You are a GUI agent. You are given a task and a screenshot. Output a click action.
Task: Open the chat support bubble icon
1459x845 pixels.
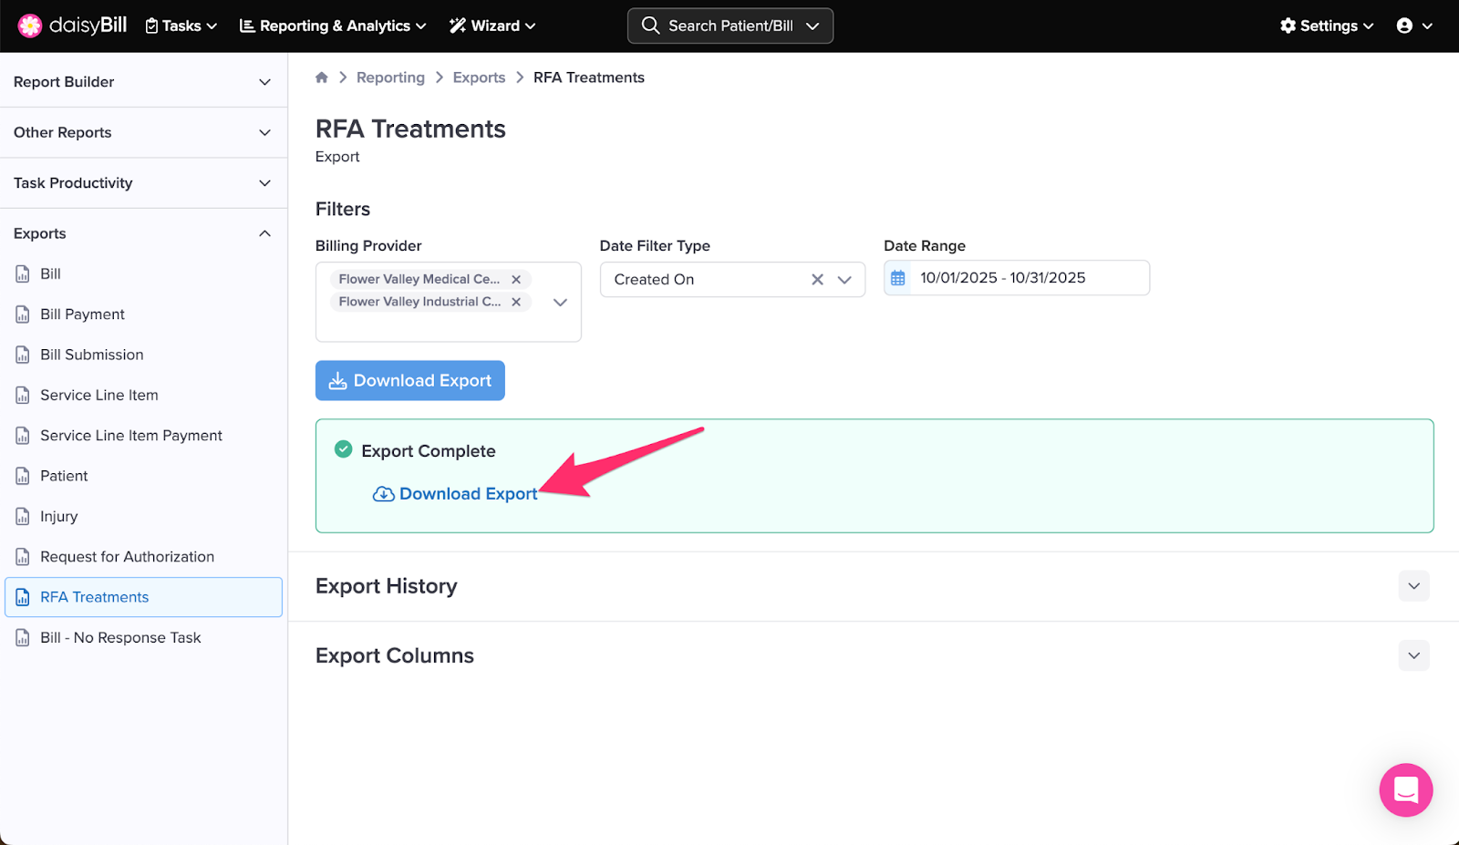coord(1405,789)
